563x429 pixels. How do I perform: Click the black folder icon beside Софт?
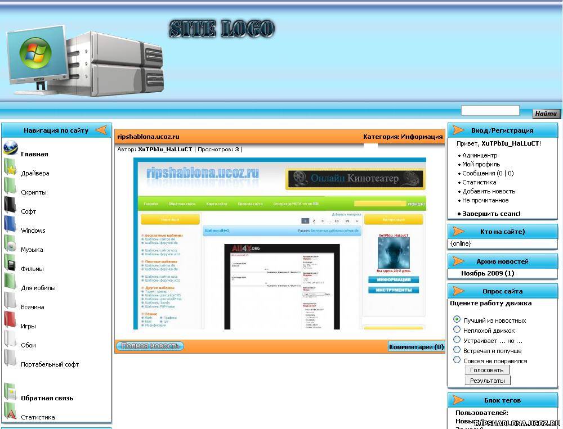pos(10,206)
